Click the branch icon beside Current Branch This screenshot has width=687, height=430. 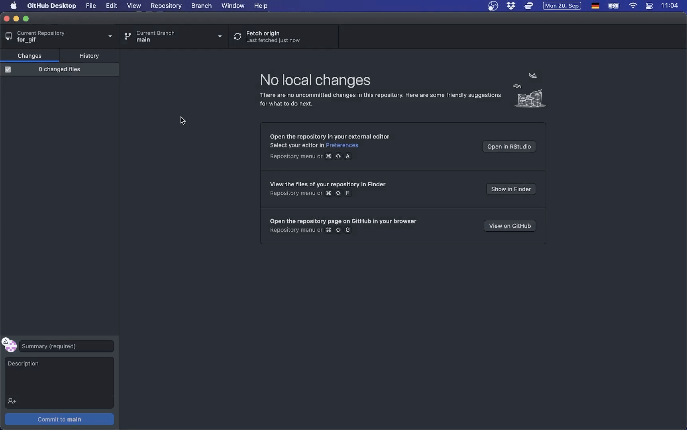128,37
